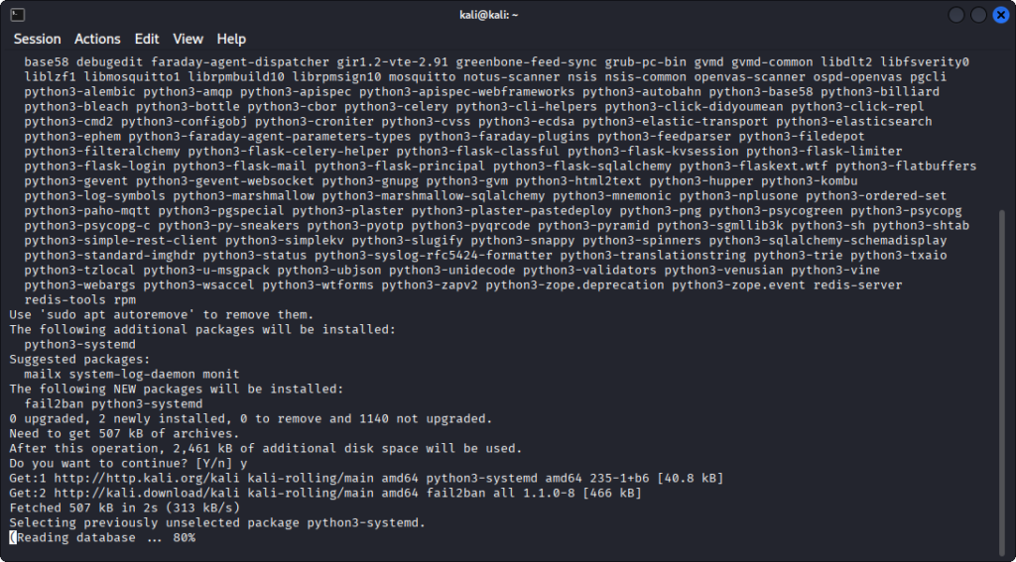Screen dimensions: 1016x562
Task: Click the terminal cursor block before Reading database
Action: [13, 538]
